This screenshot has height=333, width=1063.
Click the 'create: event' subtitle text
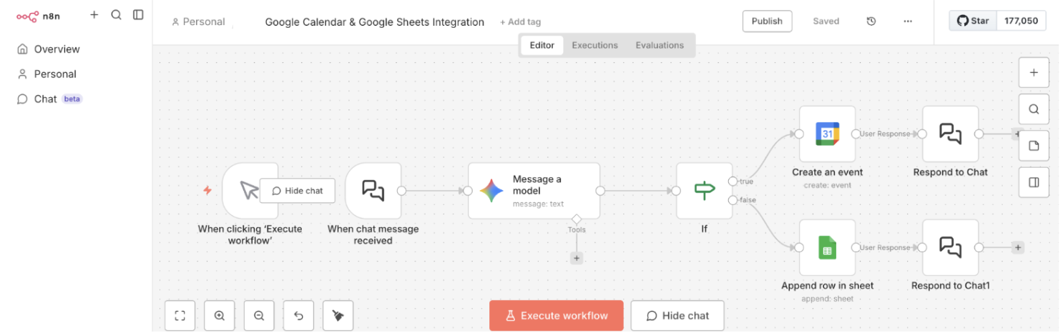click(x=827, y=185)
